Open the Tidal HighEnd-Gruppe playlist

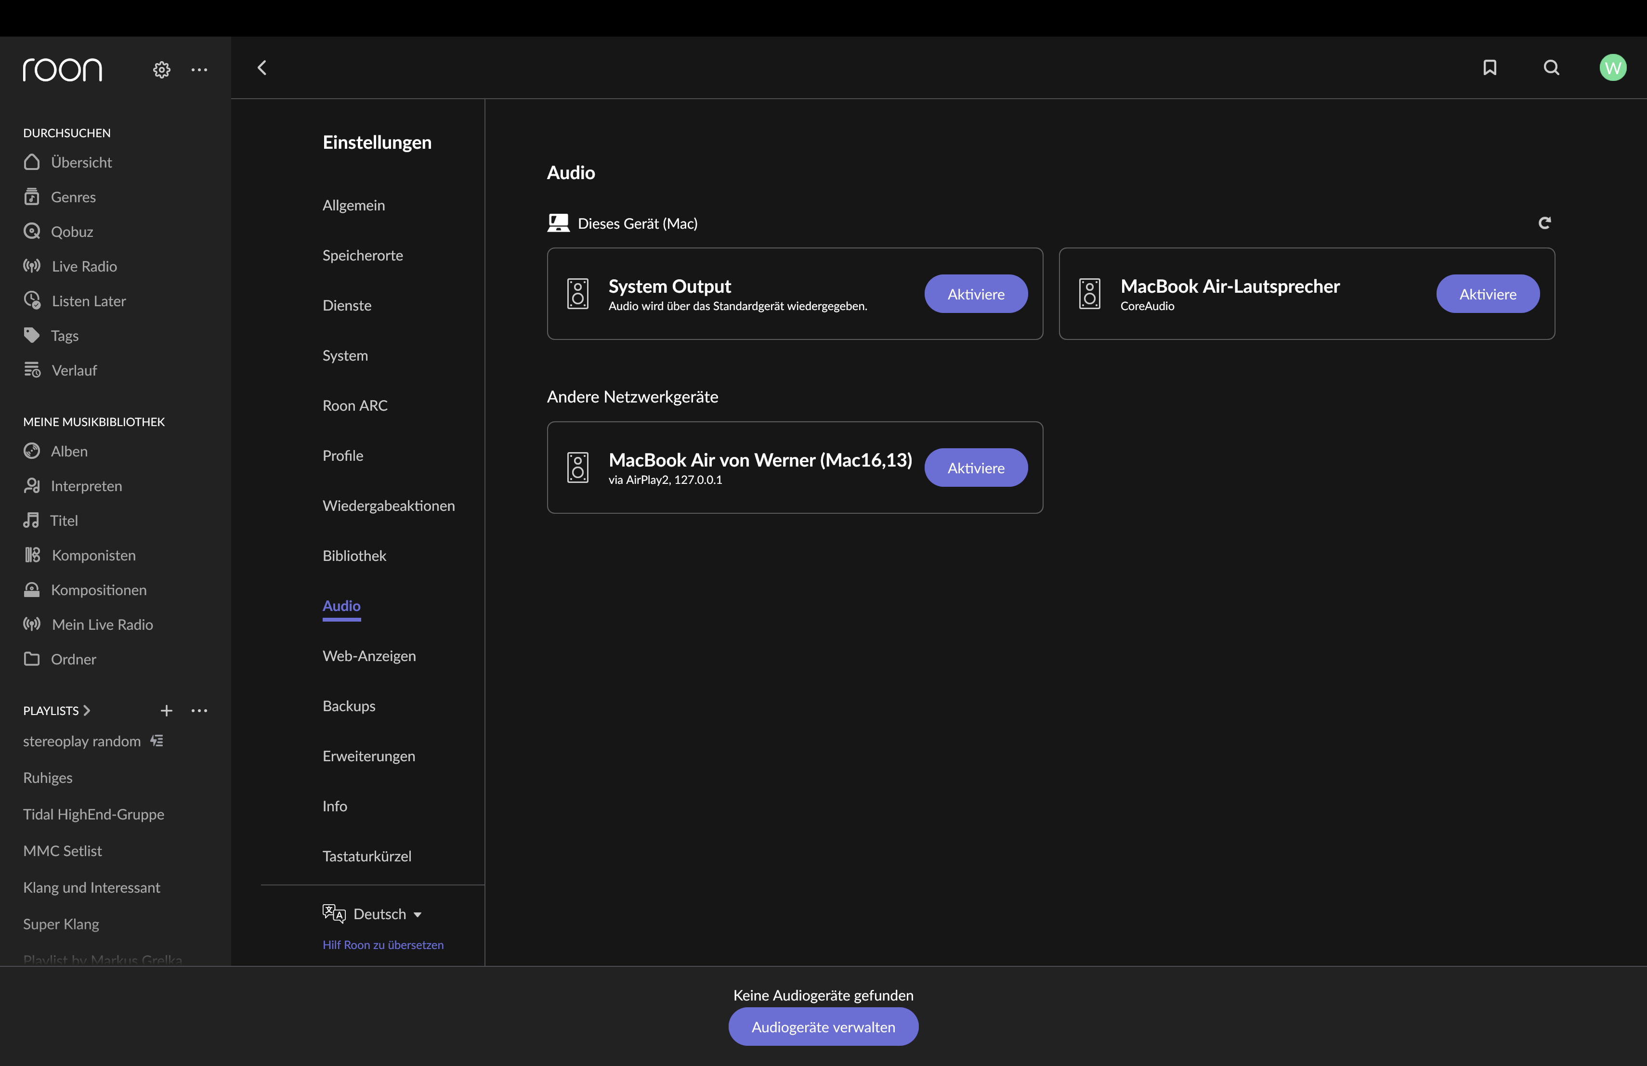pyautogui.click(x=93, y=814)
